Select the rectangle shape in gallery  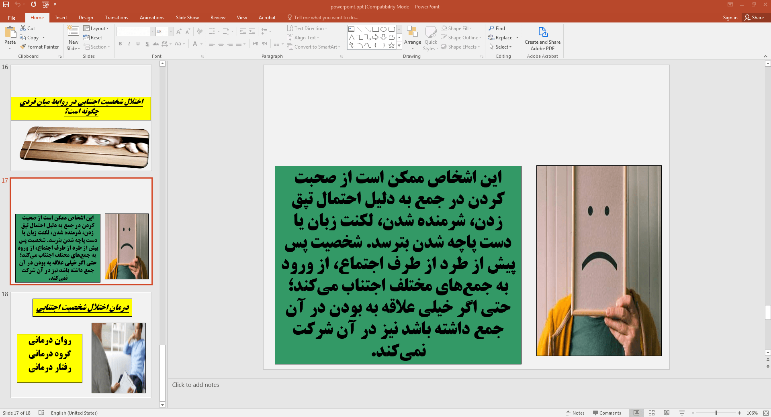tap(376, 29)
